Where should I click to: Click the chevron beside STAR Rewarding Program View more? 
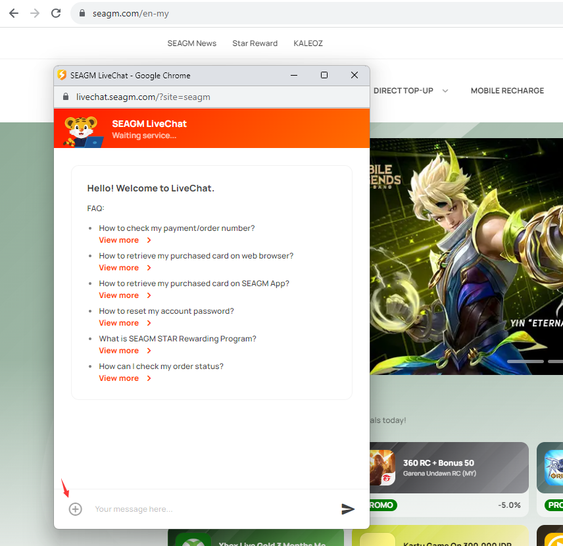point(149,351)
